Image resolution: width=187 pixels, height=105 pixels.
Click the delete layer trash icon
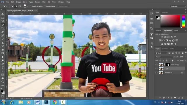pos(182,98)
